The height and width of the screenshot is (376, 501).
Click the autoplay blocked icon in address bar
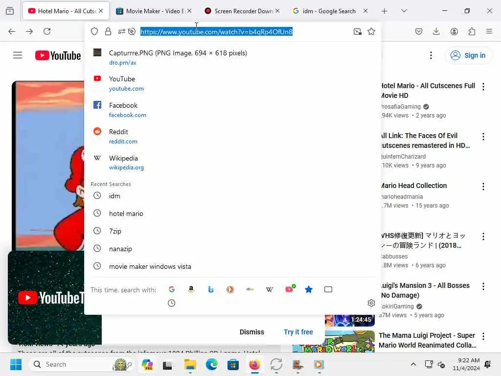tap(132, 31)
